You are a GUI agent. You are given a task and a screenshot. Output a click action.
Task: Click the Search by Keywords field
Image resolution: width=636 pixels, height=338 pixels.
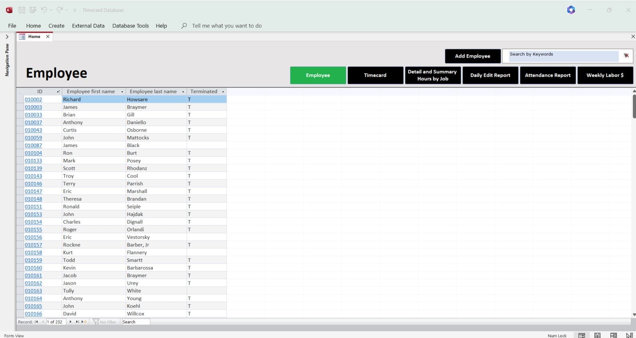[563, 55]
